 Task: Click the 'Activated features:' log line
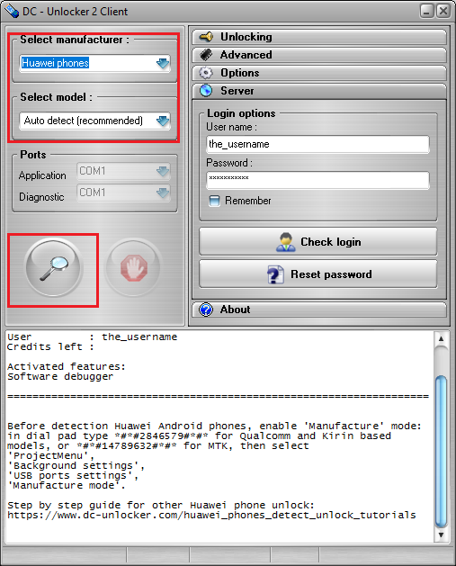[x=67, y=367]
